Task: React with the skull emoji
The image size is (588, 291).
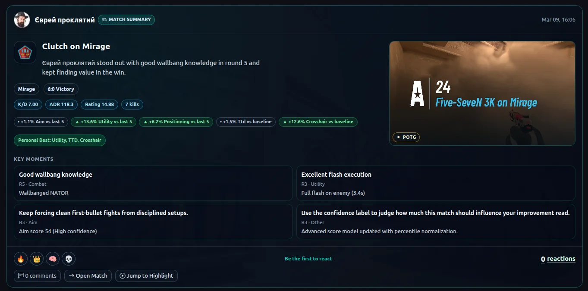Action: coord(69,259)
